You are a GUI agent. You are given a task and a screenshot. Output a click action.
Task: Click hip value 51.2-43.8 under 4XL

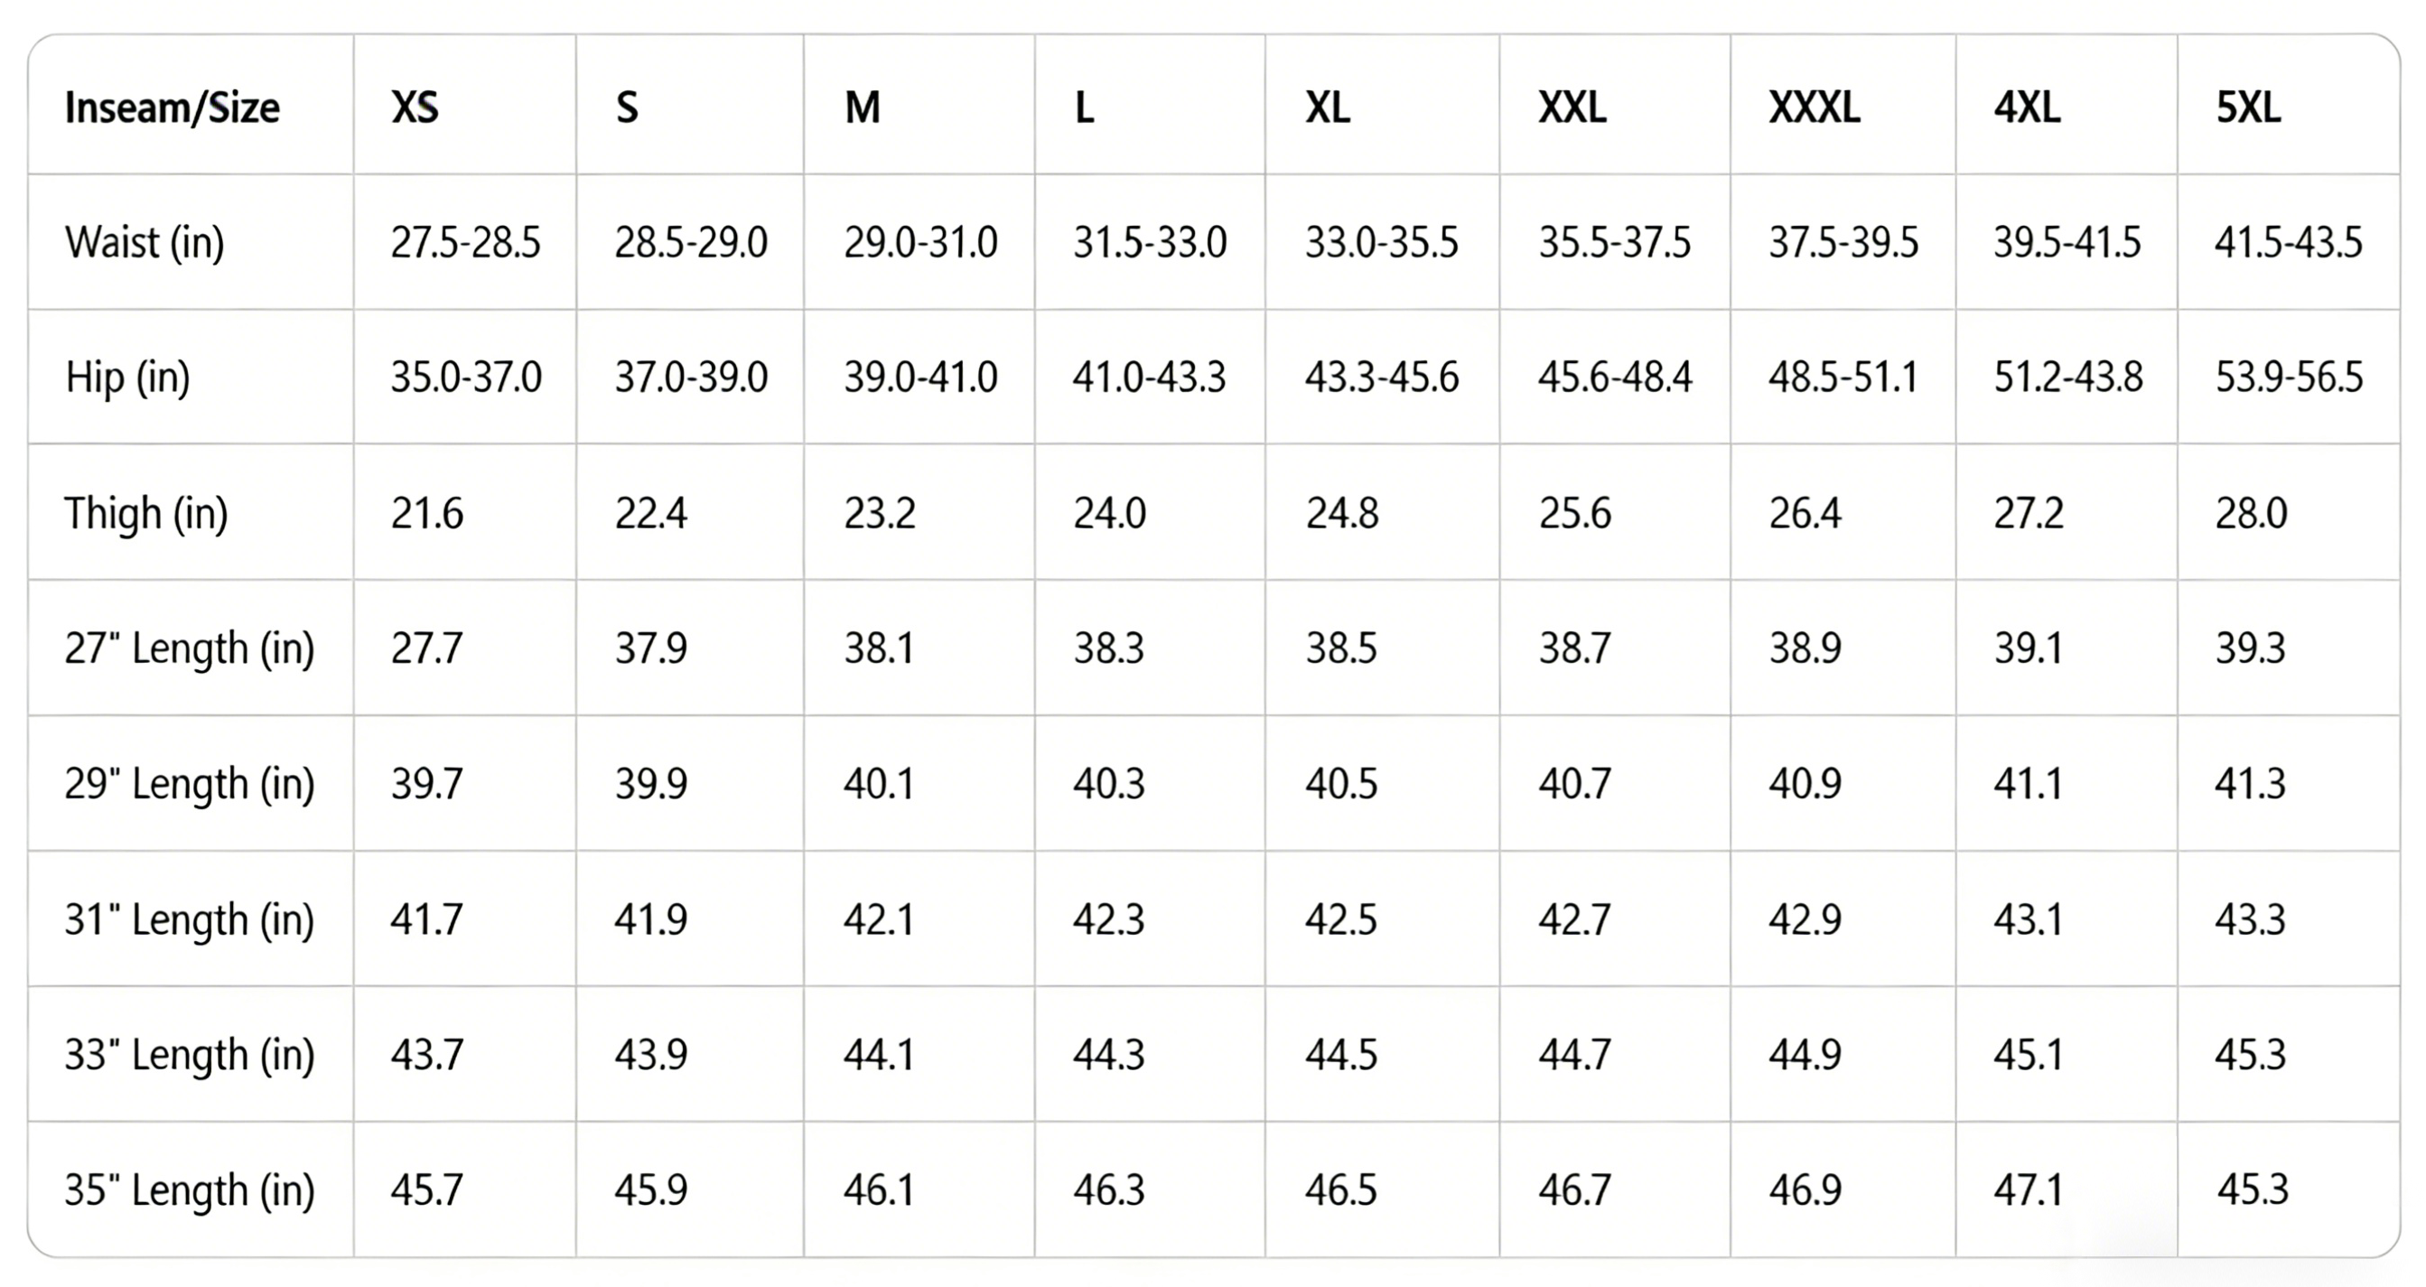pos(2067,378)
